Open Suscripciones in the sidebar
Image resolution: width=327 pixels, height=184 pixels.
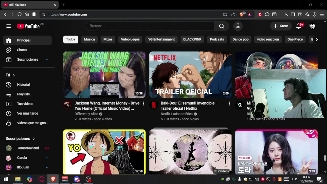click(x=27, y=60)
